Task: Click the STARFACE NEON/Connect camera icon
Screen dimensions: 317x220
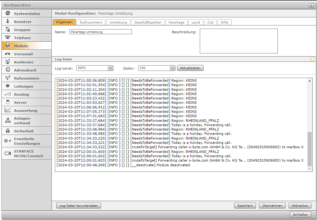Action: coord(8,154)
